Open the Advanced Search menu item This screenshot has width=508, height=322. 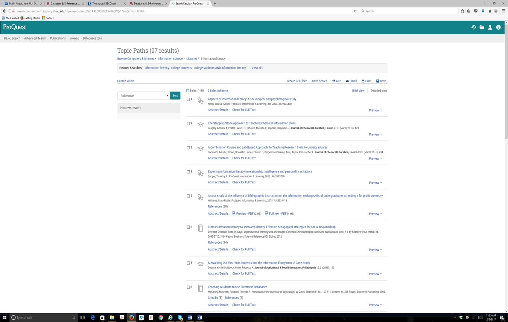pyautogui.click(x=35, y=38)
